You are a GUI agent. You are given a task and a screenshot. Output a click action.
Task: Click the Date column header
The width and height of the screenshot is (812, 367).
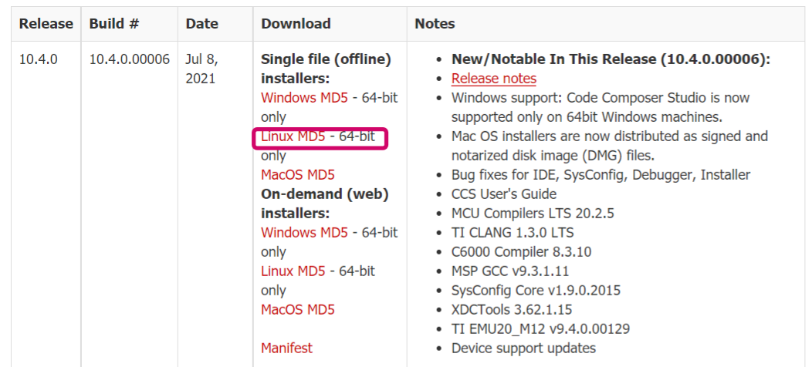tap(202, 24)
